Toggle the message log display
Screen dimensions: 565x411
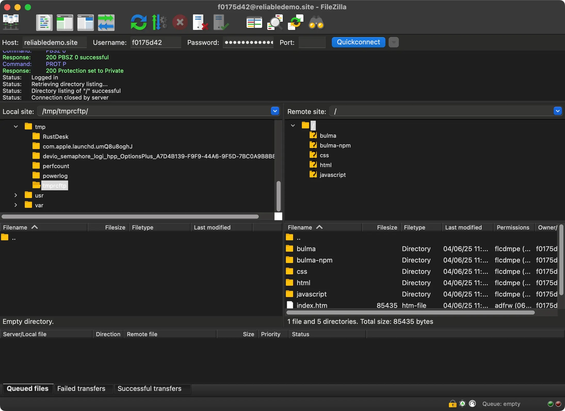[x=44, y=23]
